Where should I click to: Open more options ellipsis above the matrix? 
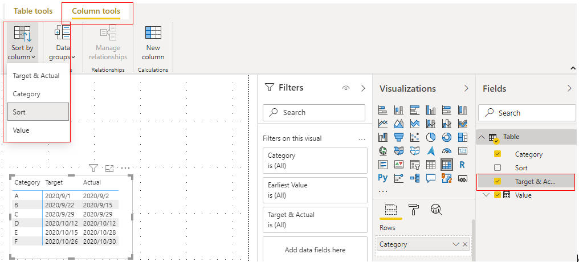[x=125, y=168]
